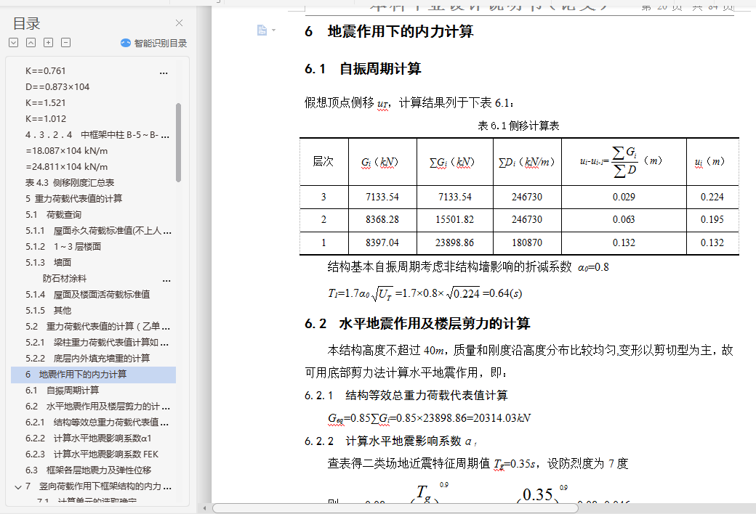Go to 5.1.2 1～3层楼面
This screenshot has height=514, width=756.
click(63, 247)
